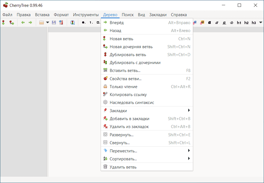
Task: Select Вставить ветвь... menu entry
Action: [147, 70]
